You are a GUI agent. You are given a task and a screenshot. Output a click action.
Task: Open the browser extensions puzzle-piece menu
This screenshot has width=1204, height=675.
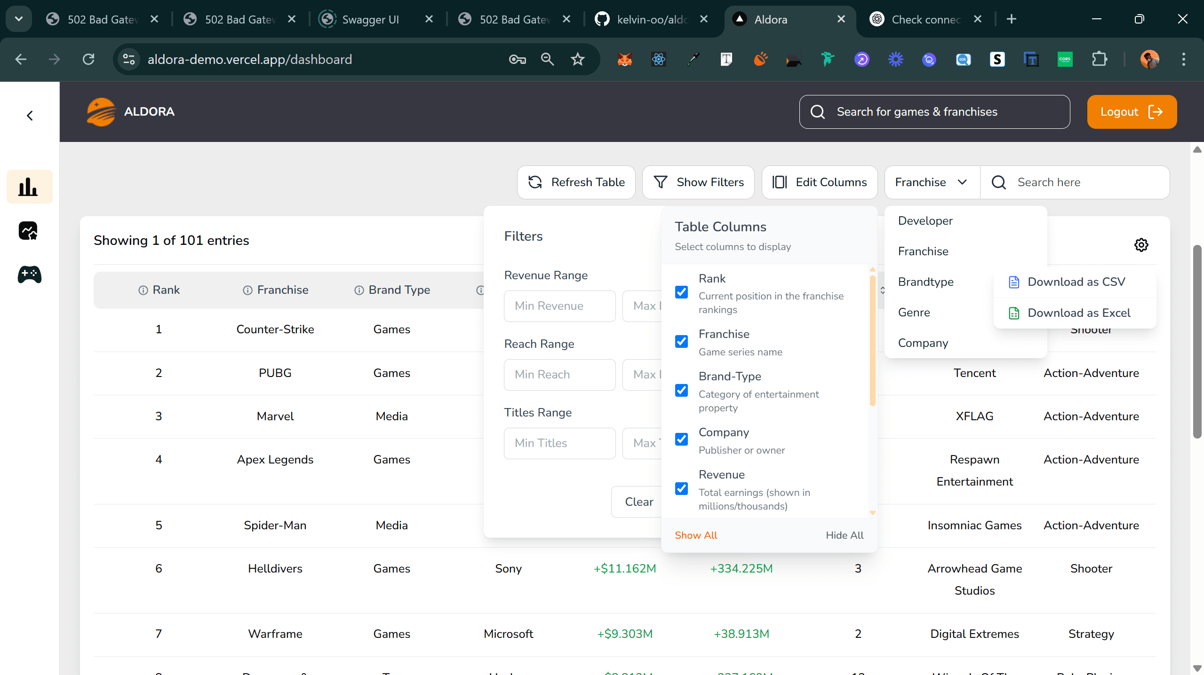coord(1099,59)
